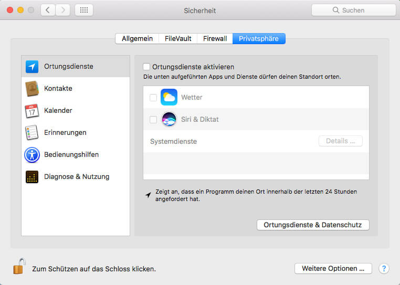The width and height of the screenshot is (400, 285).
Task: Open the FileVault tab
Action: (x=178, y=38)
